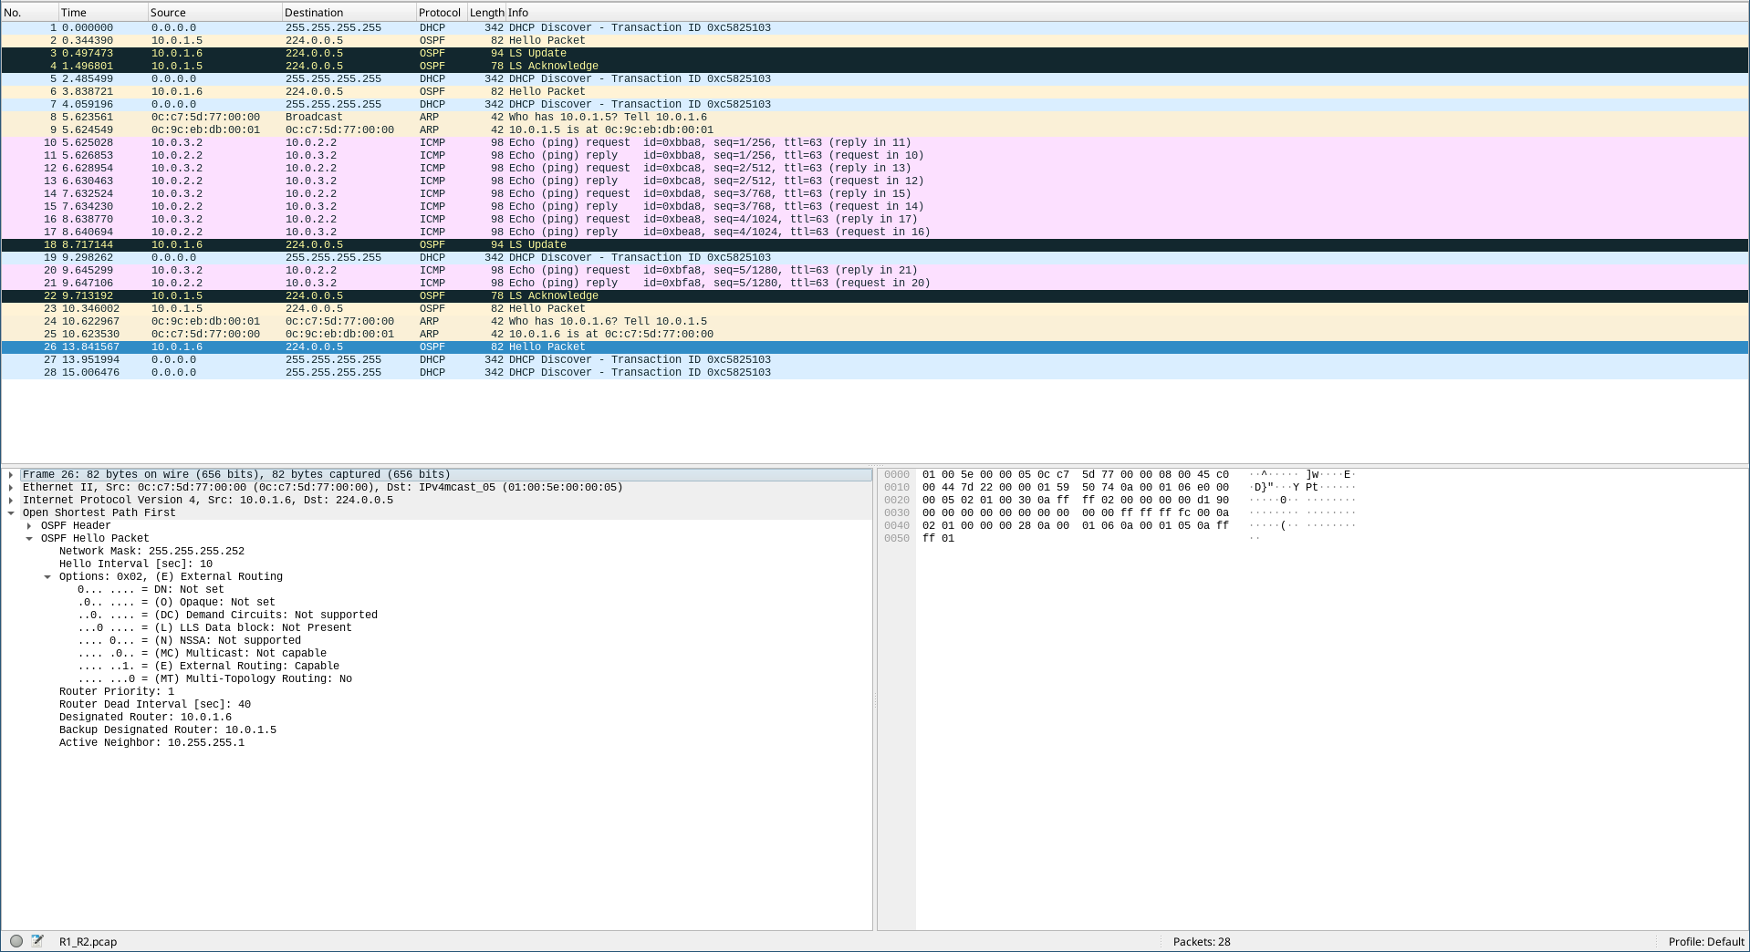Expand the Ethernet II details
The height and width of the screenshot is (952, 1750).
11,488
